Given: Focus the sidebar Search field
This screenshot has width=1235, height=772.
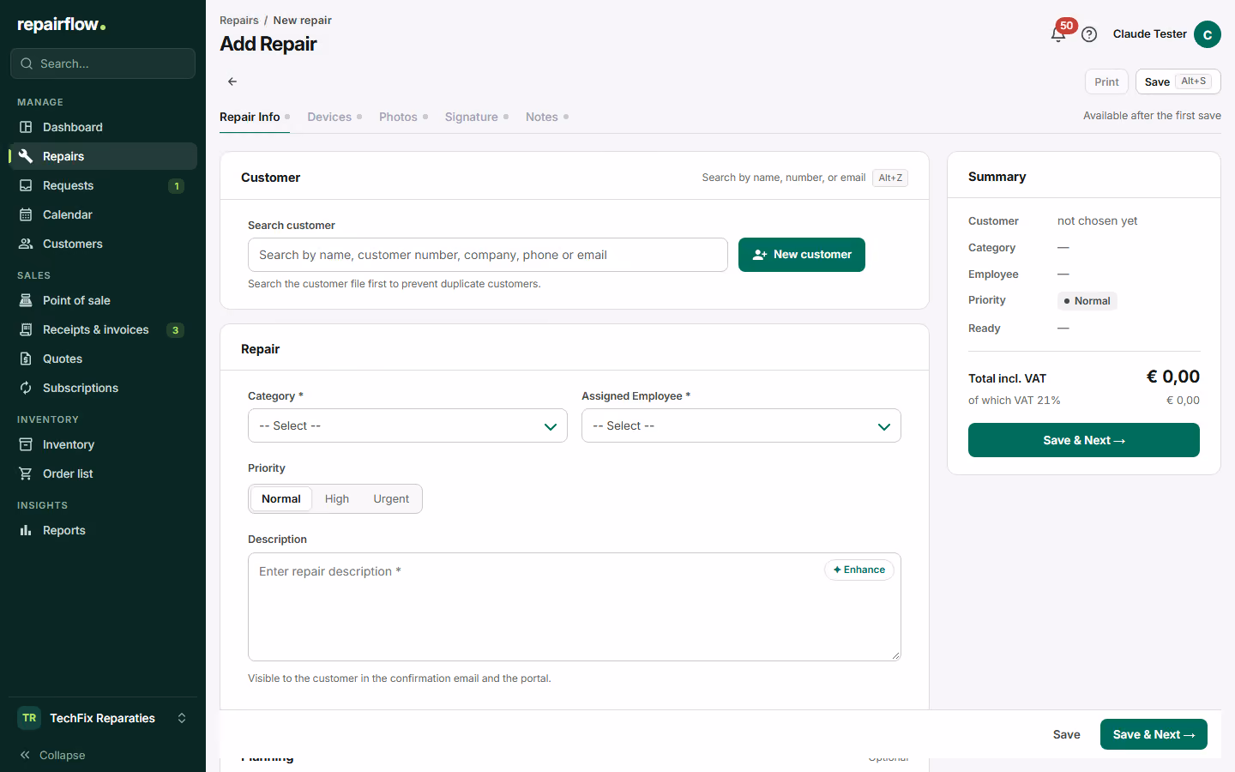Looking at the screenshot, I should point(103,63).
